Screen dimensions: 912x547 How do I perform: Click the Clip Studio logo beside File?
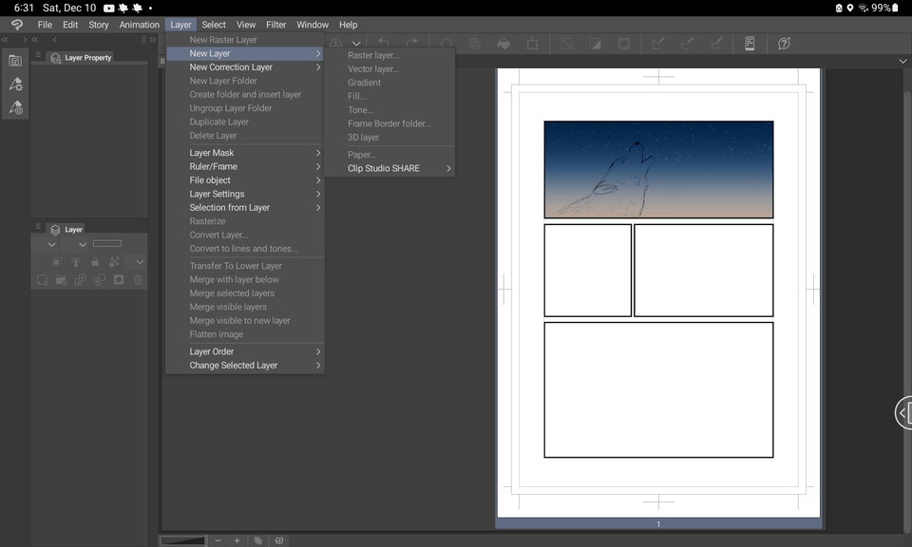(x=17, y=25)
